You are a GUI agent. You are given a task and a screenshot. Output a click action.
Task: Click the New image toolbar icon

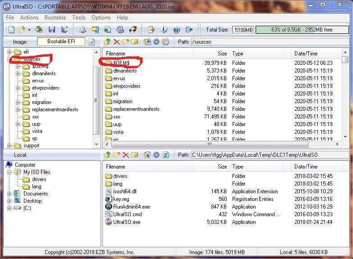click(11, 30)
